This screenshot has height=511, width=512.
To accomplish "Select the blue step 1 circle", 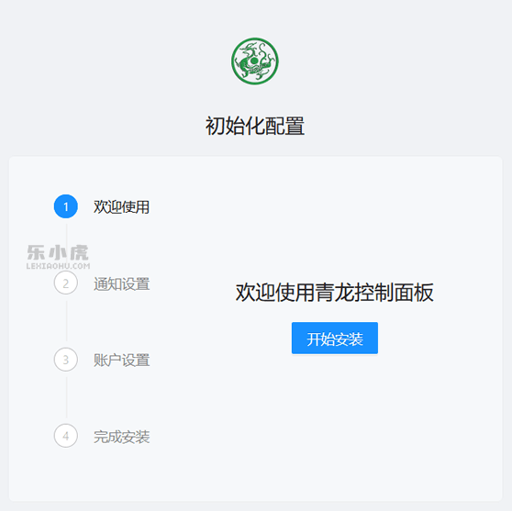I will click(x=66, y=206).
